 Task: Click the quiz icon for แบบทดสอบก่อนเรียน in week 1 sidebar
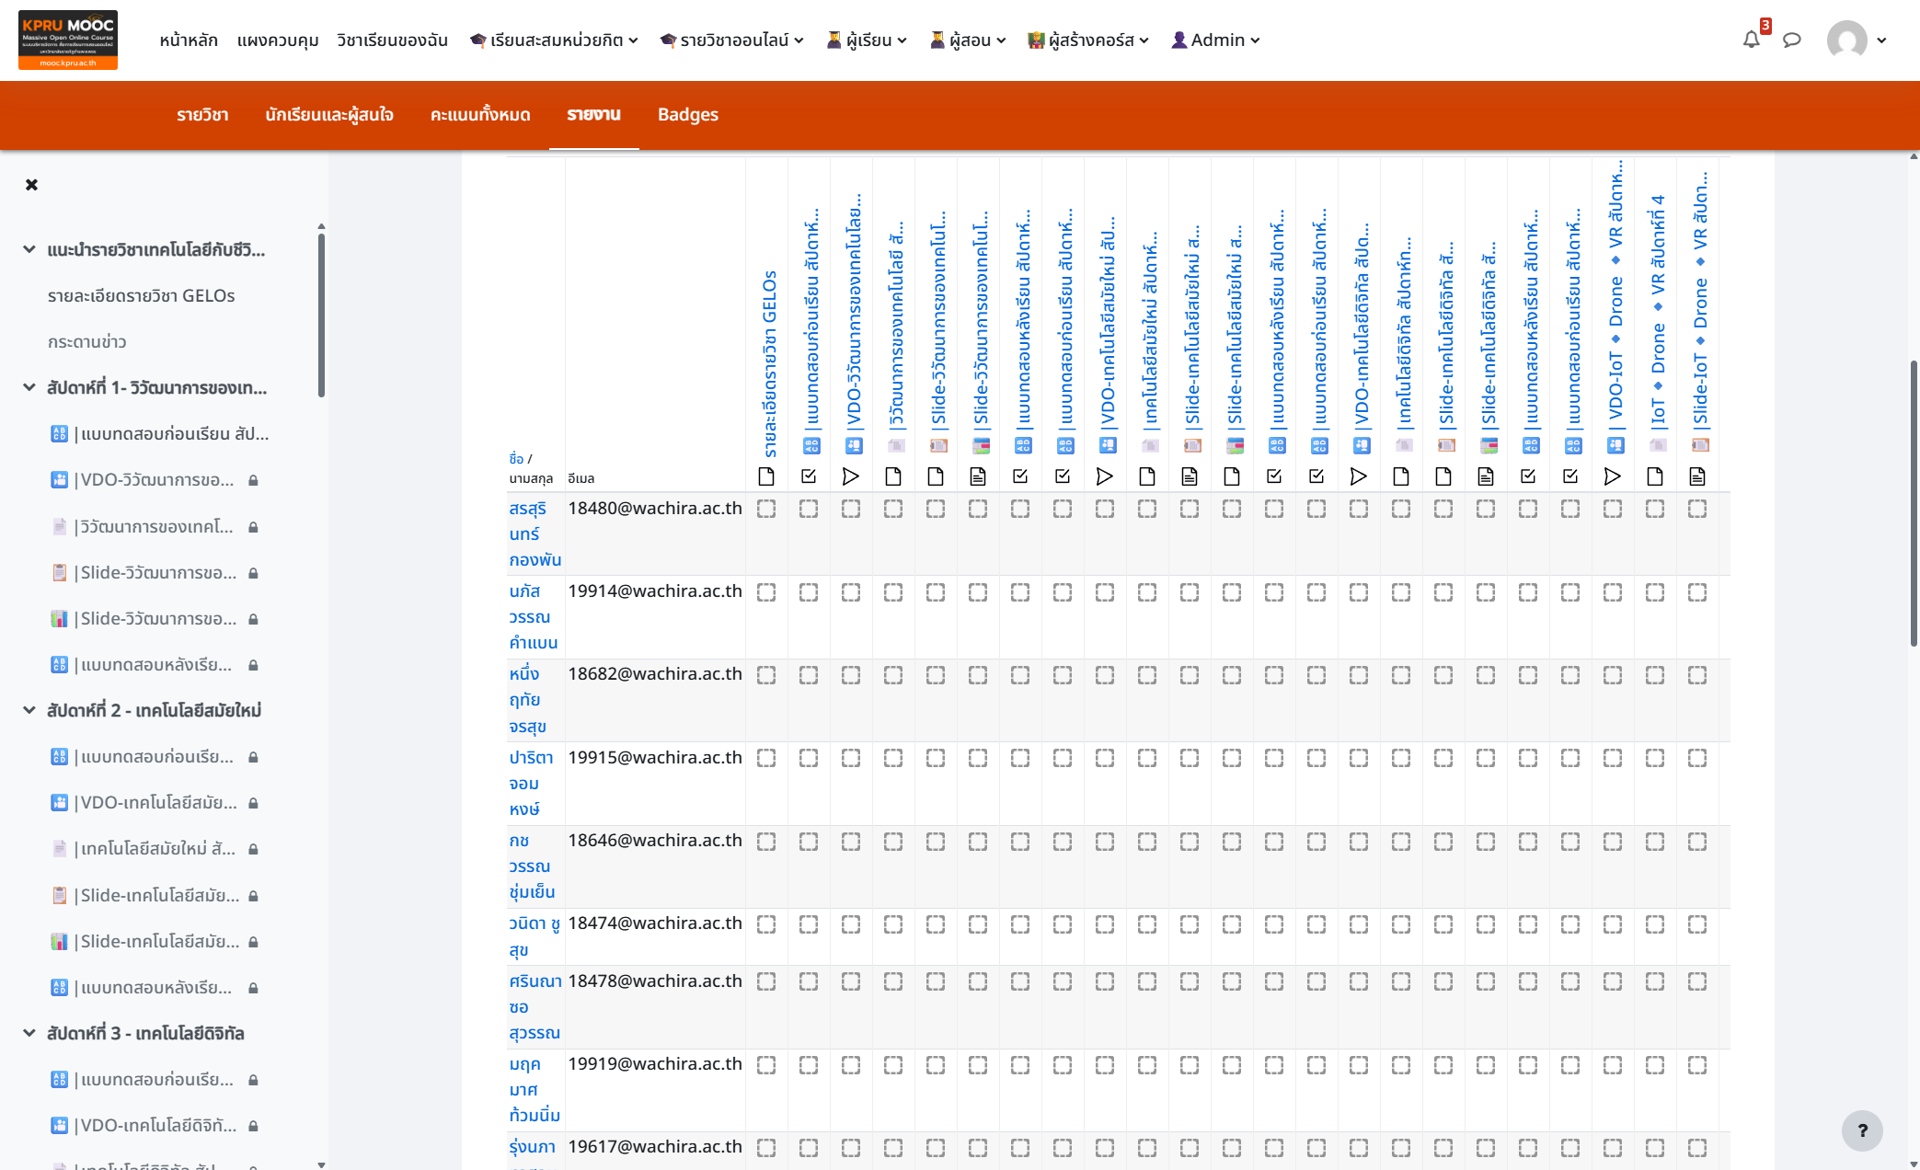(x=59, y=433)
